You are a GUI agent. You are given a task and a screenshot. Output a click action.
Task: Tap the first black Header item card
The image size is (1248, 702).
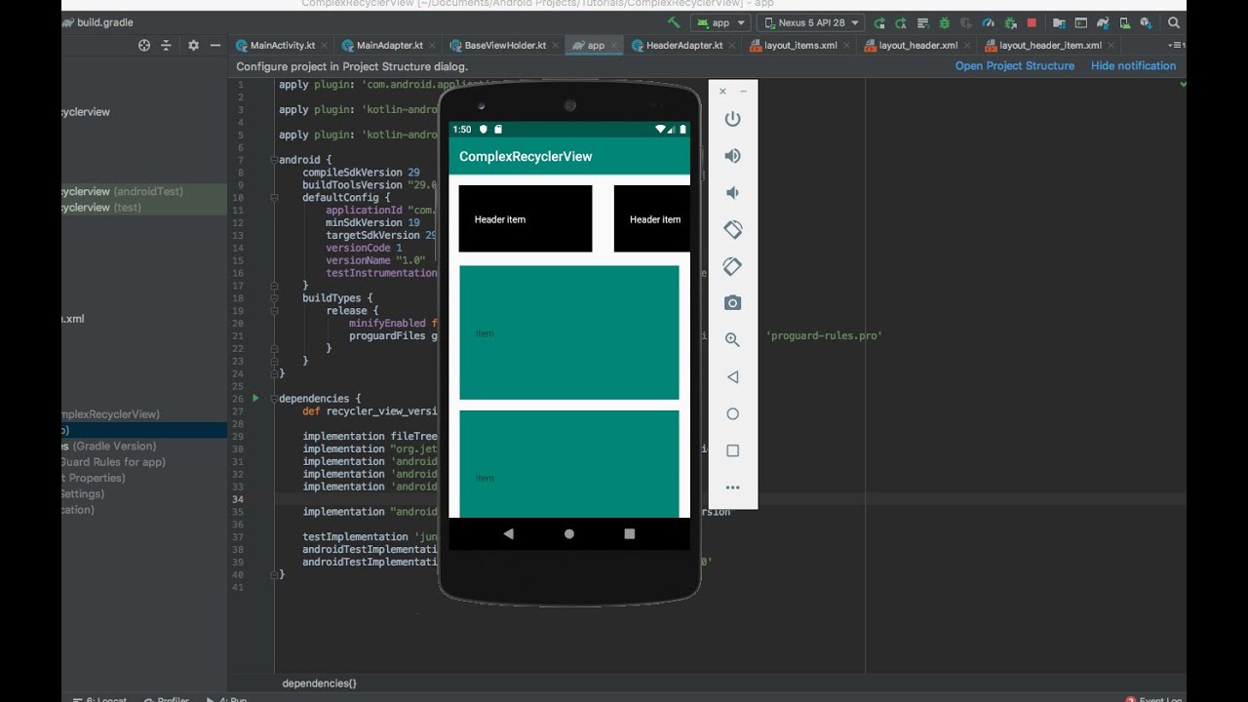click(x=525, y=219)
